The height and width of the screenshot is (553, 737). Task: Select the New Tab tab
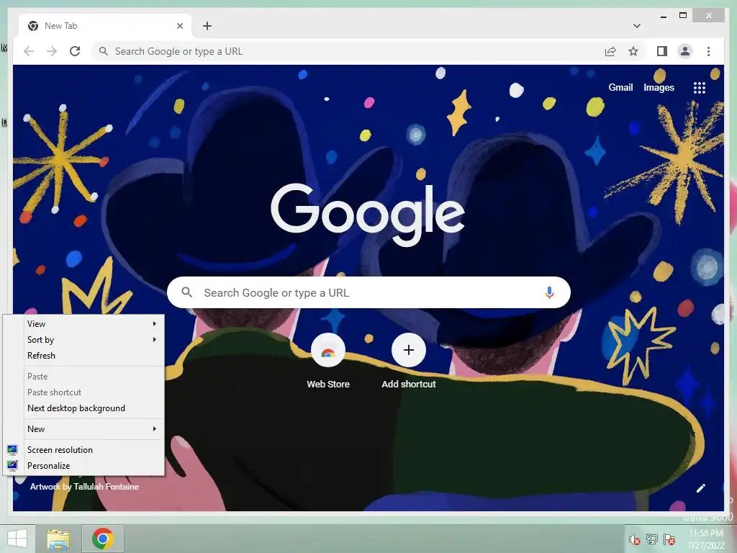[105, 26]
